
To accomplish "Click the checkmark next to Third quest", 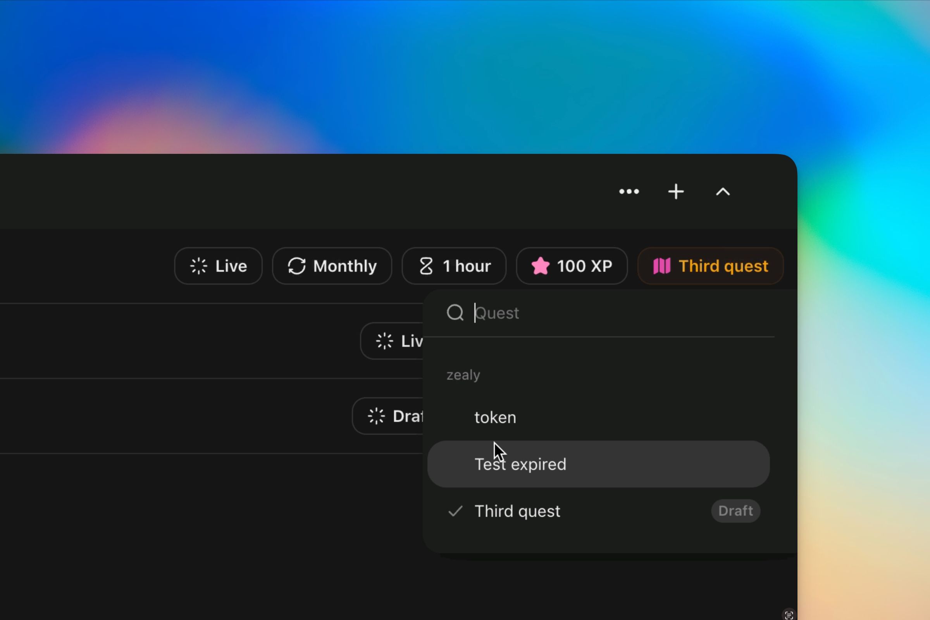I will (455, 511).
